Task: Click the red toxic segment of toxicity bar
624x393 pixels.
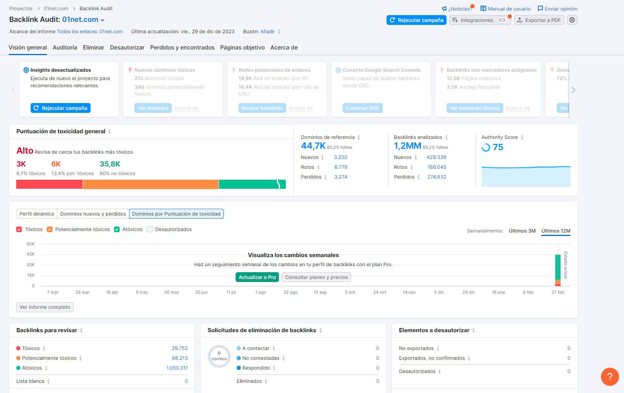Action: click(49, 184)
